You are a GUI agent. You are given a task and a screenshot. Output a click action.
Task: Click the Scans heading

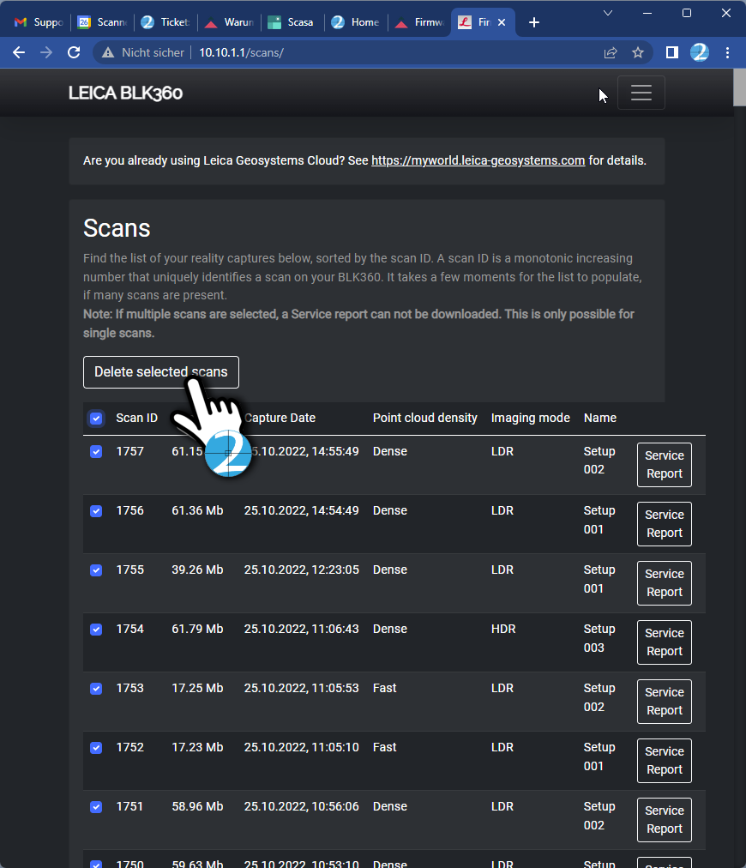pos(117,228)
